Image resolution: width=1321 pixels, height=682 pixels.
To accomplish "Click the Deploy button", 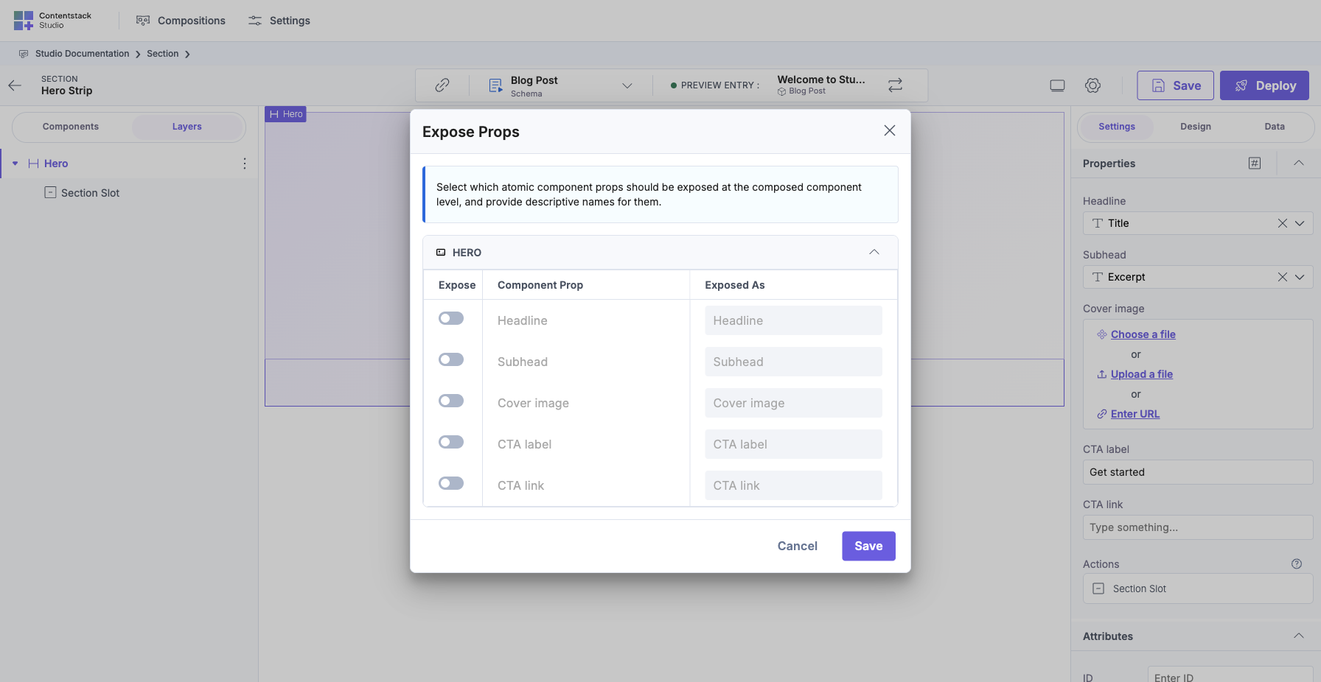I will coord(1264,85).
